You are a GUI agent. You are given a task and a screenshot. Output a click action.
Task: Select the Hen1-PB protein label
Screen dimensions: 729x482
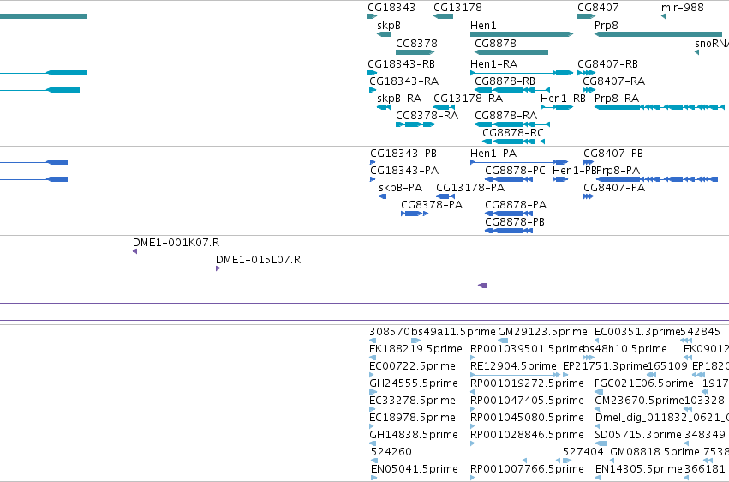tap(574, 171)
